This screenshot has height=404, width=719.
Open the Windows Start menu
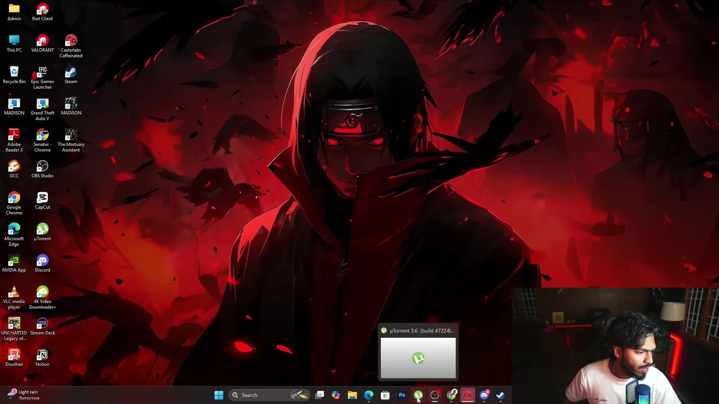click(219, 395)
